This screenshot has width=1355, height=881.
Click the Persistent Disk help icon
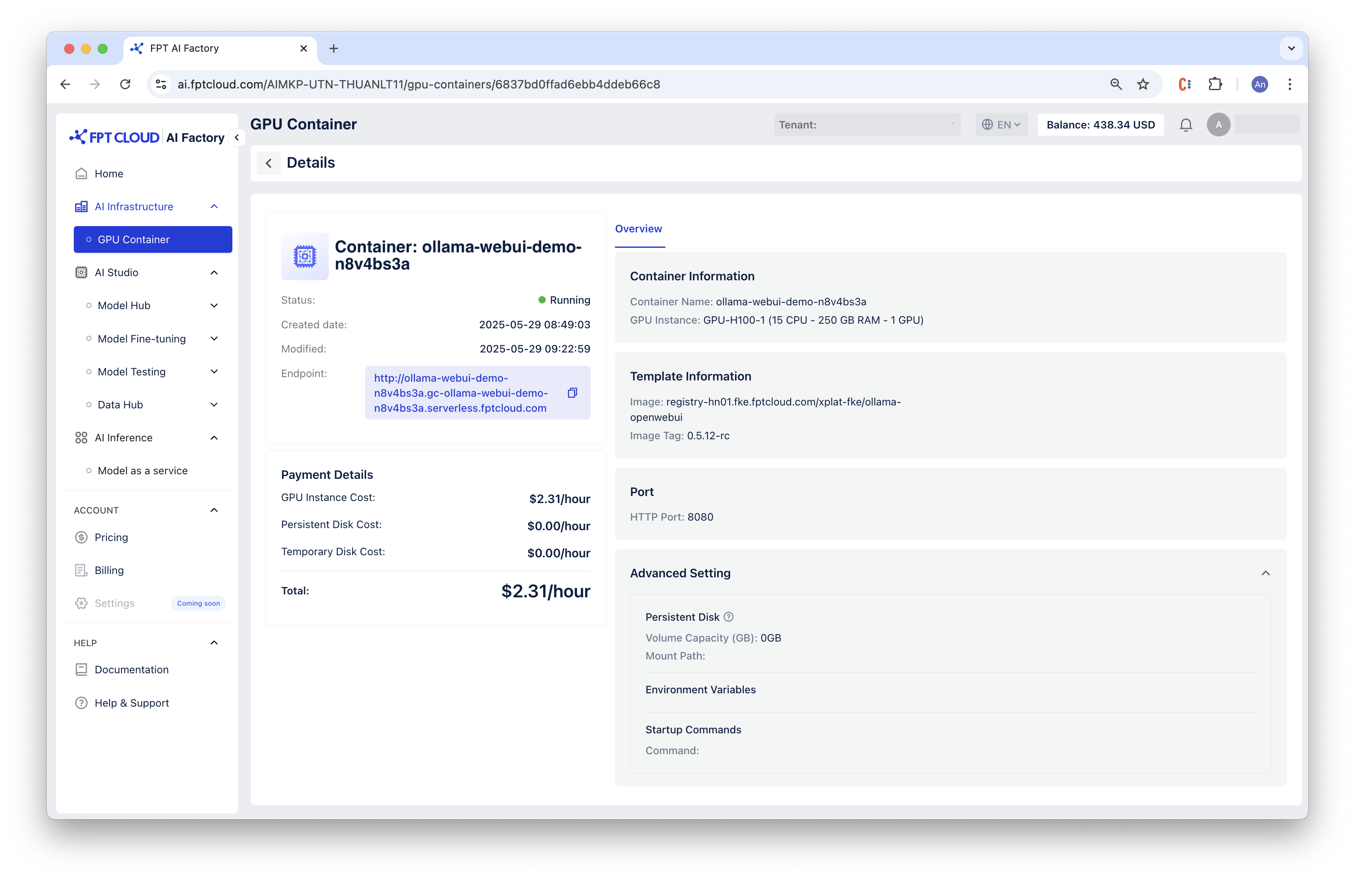click(728, 617)
